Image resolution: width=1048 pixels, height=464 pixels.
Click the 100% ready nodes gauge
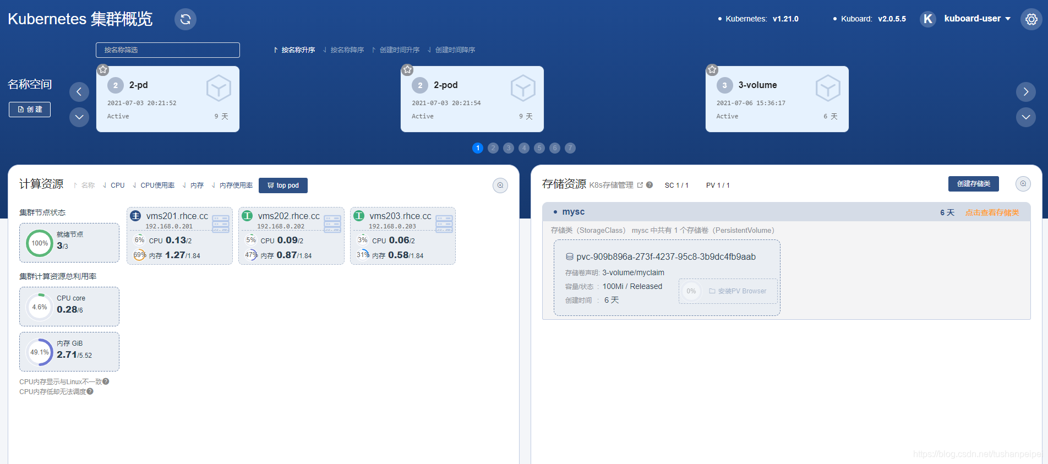(40, 243)
